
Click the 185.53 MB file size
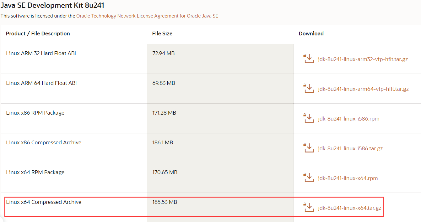click(165, 202)
